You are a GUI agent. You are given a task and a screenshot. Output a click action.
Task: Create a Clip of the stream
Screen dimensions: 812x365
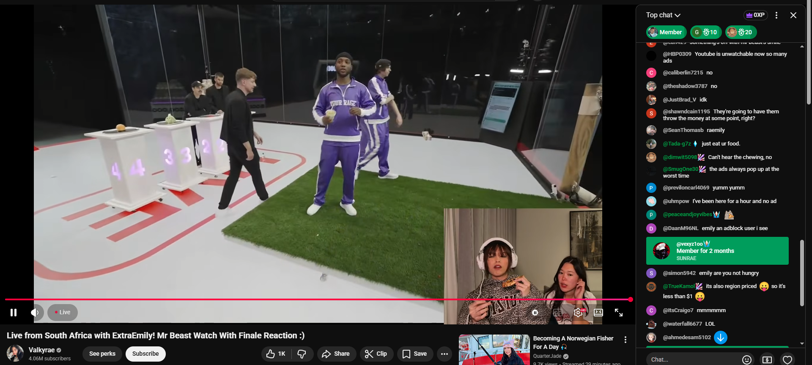pyautogui.click(x=376, y=354)
